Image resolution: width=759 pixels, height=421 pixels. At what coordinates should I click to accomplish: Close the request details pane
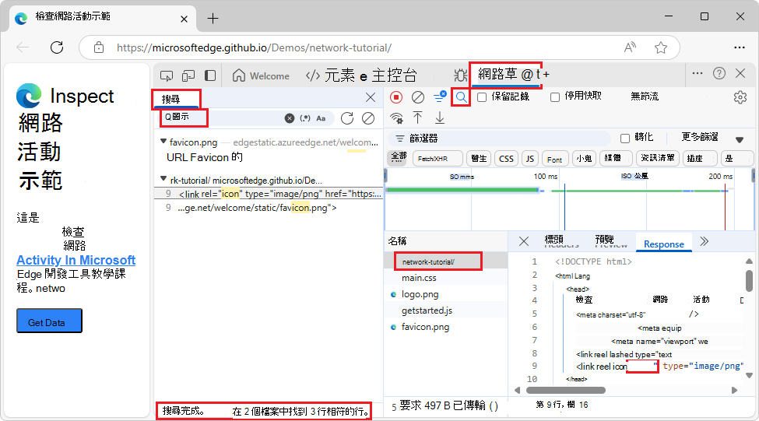pos(523,241)
